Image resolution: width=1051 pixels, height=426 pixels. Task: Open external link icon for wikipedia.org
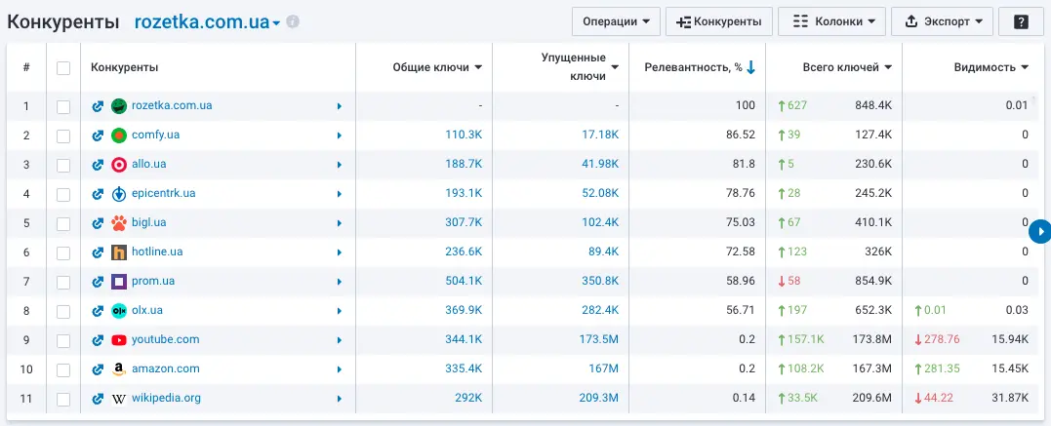[x=98, y=399]
